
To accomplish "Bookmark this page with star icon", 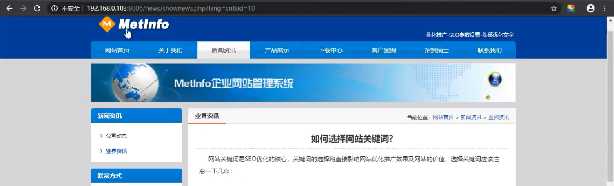I will click(554, 8).
